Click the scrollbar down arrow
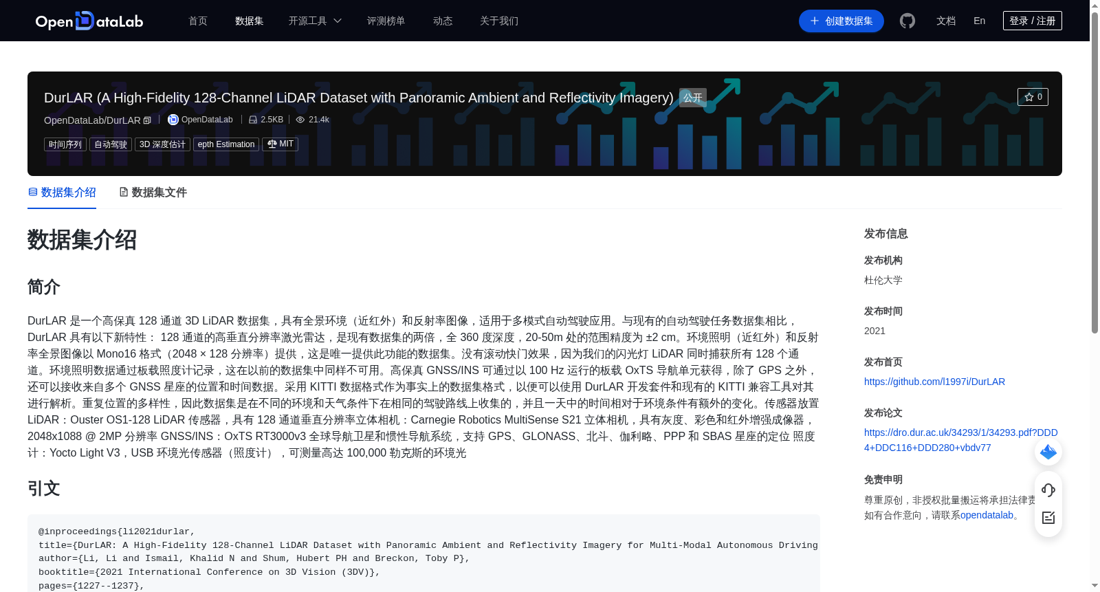This screenshot has width=1100, height=592. [x=1094, y=586]
